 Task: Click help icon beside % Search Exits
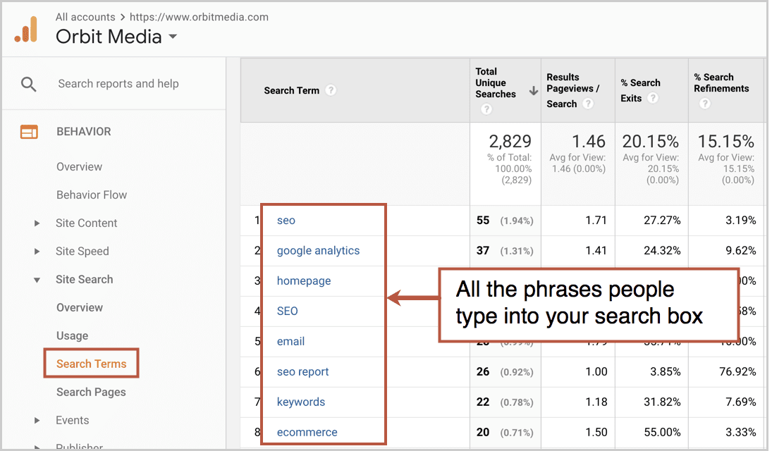pos(652,98)
